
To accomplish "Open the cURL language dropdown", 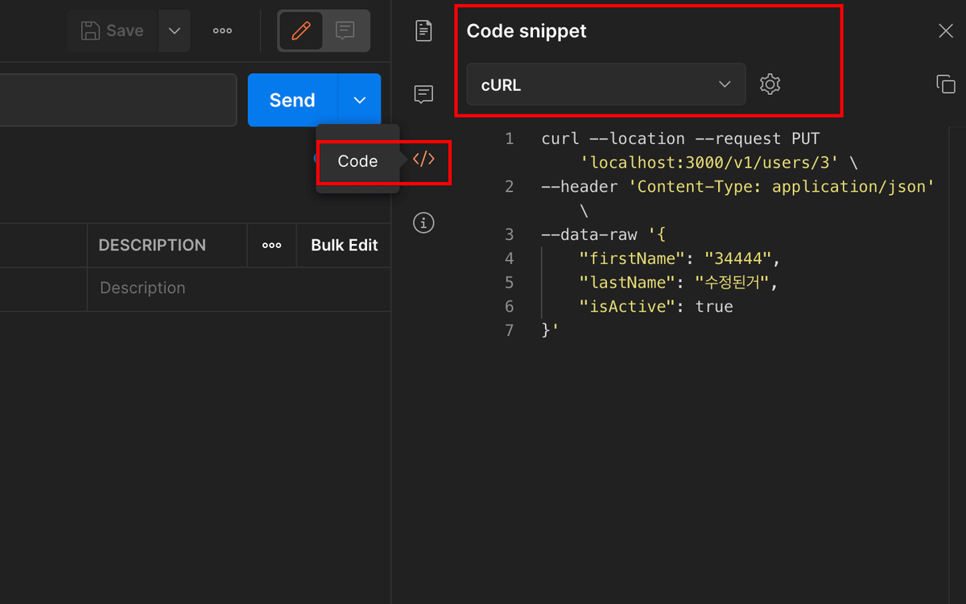I will click(x=605, y=84).
